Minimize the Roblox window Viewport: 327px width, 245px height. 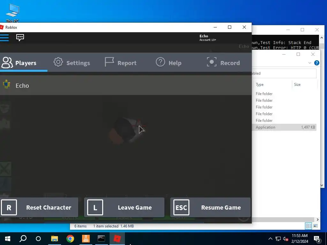tap(215, 27)
